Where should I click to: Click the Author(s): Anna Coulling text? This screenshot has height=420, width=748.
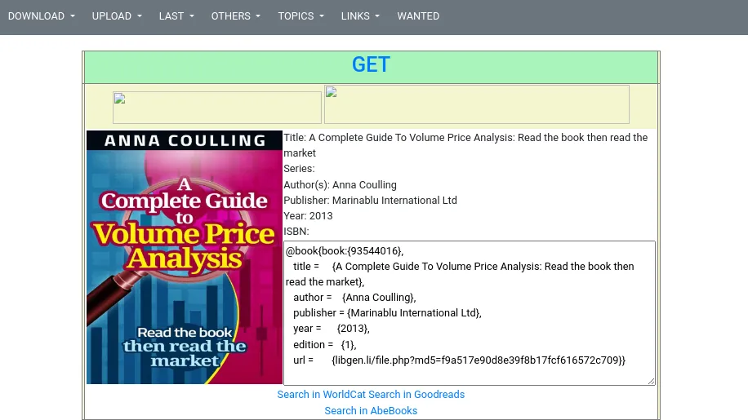pyautogui.click(x=341, y=185)
